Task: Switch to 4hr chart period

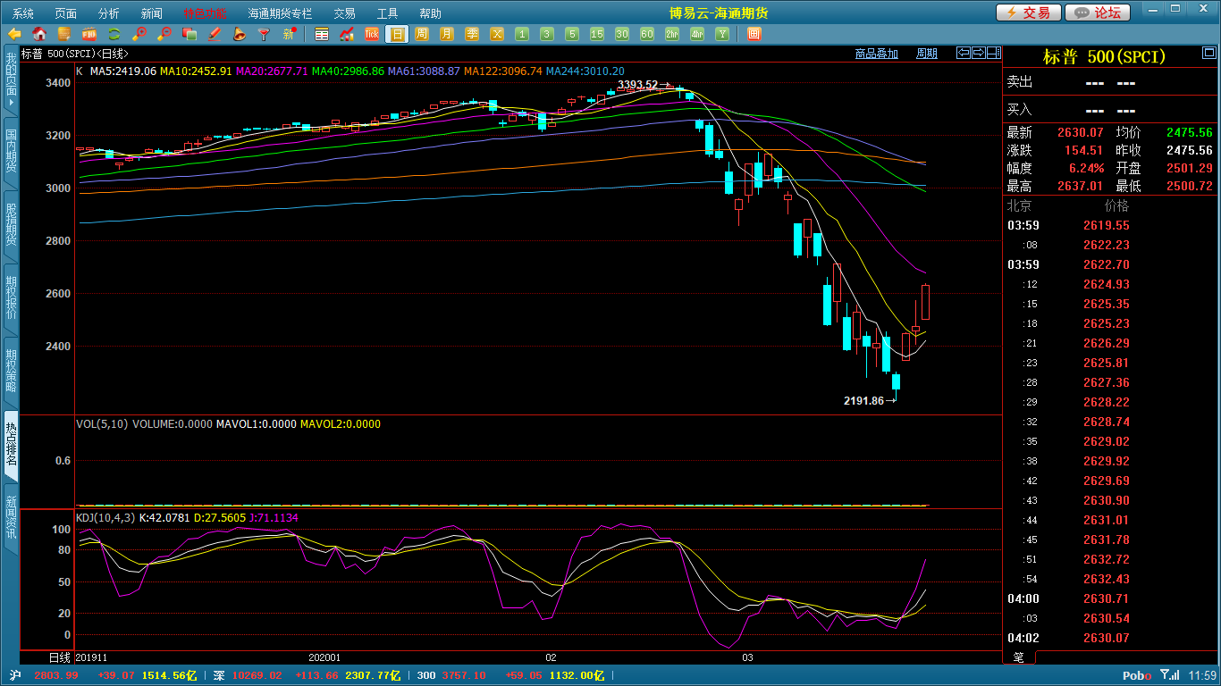Action: 697,34
